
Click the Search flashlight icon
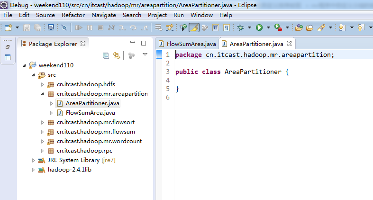tap(321, 28)
